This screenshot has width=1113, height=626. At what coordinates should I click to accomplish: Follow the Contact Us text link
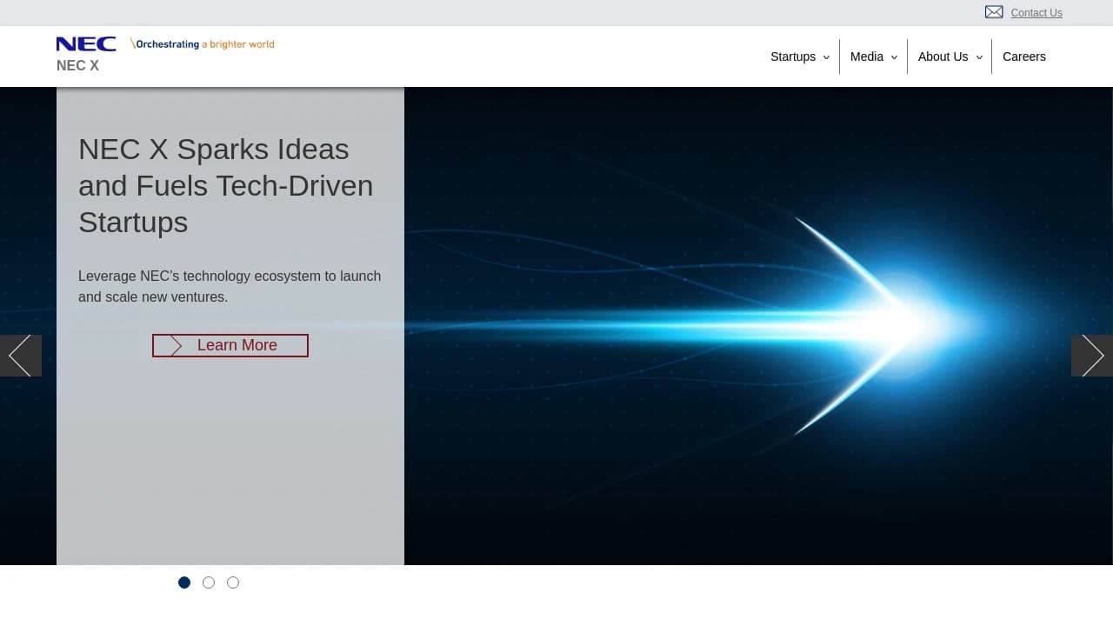1036,13
